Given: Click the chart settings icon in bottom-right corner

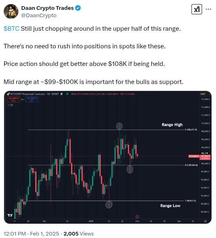Looking at the screenshot, I should (x=205, y=221).
